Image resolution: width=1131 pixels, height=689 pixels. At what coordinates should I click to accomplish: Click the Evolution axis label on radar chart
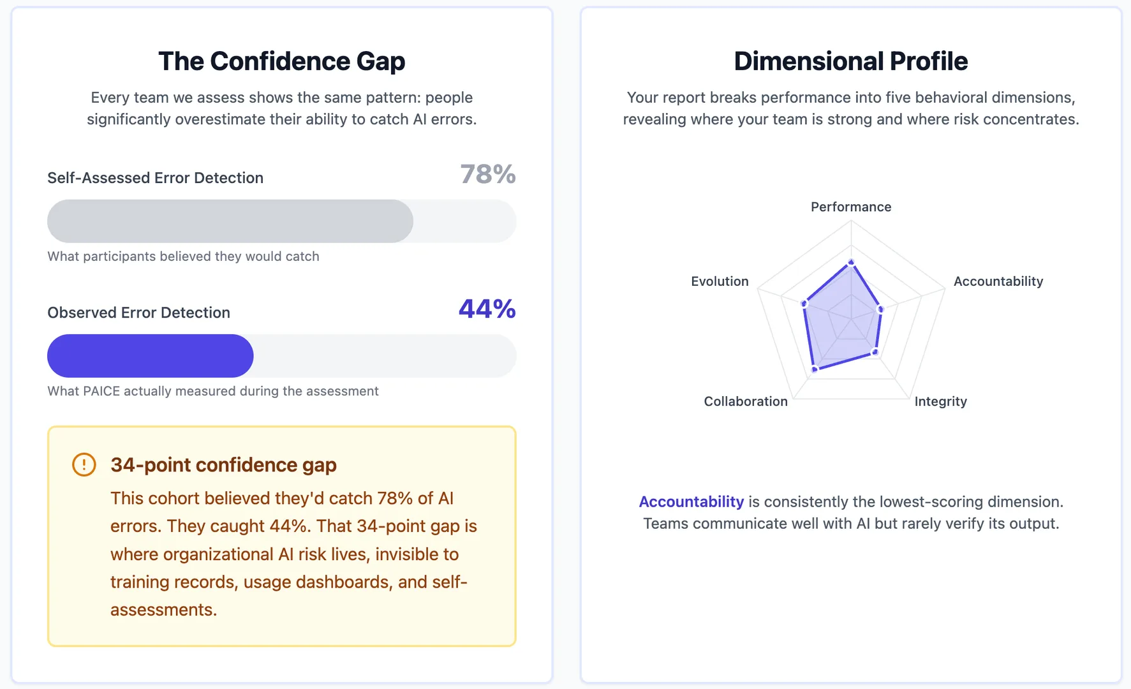[x=720, y=281]
